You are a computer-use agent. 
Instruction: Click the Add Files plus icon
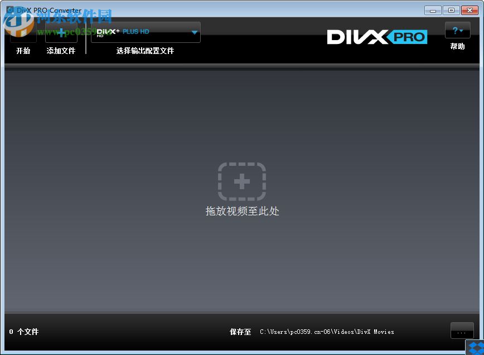point(61,32)
